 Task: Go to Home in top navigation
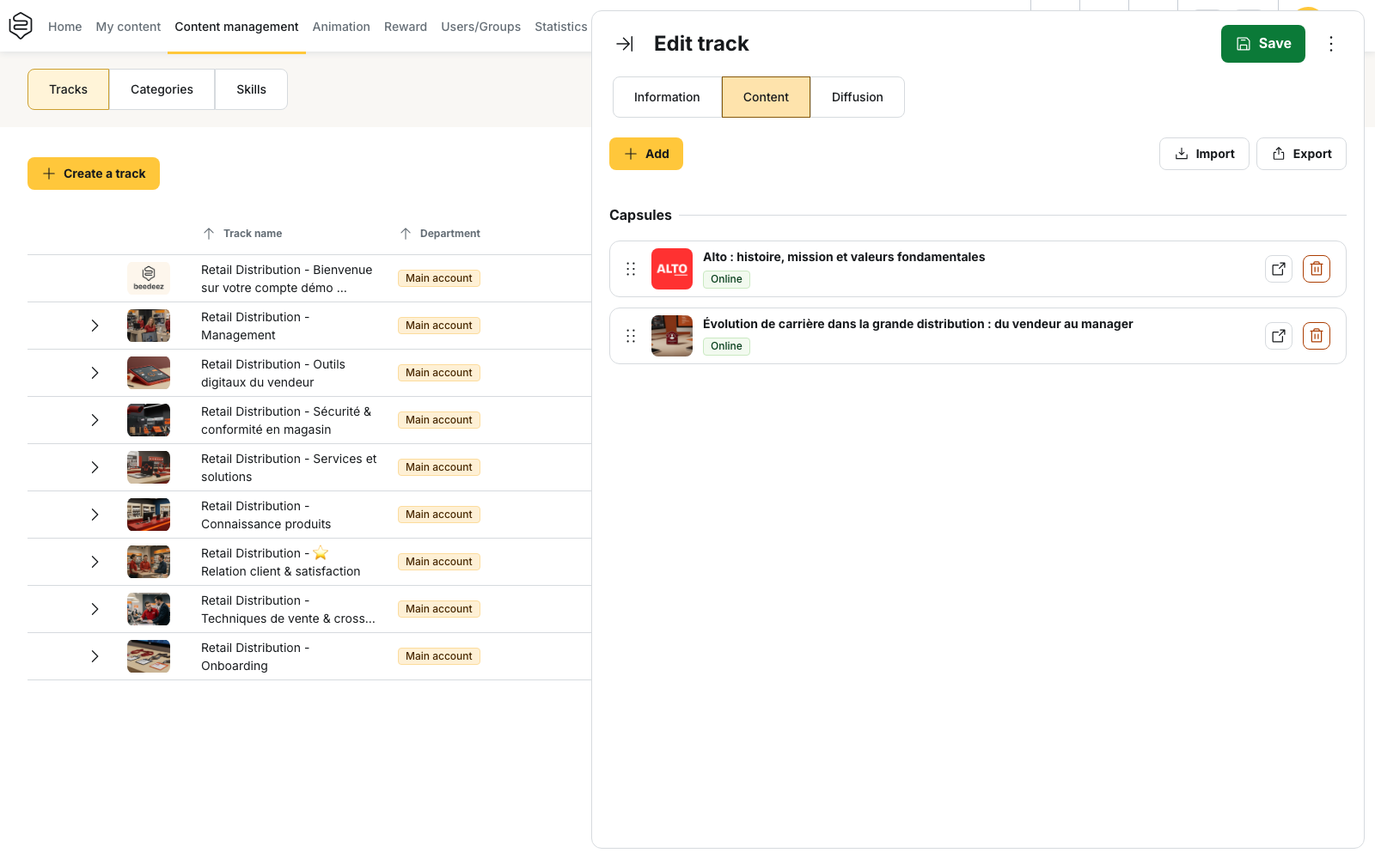pos(65,27)
